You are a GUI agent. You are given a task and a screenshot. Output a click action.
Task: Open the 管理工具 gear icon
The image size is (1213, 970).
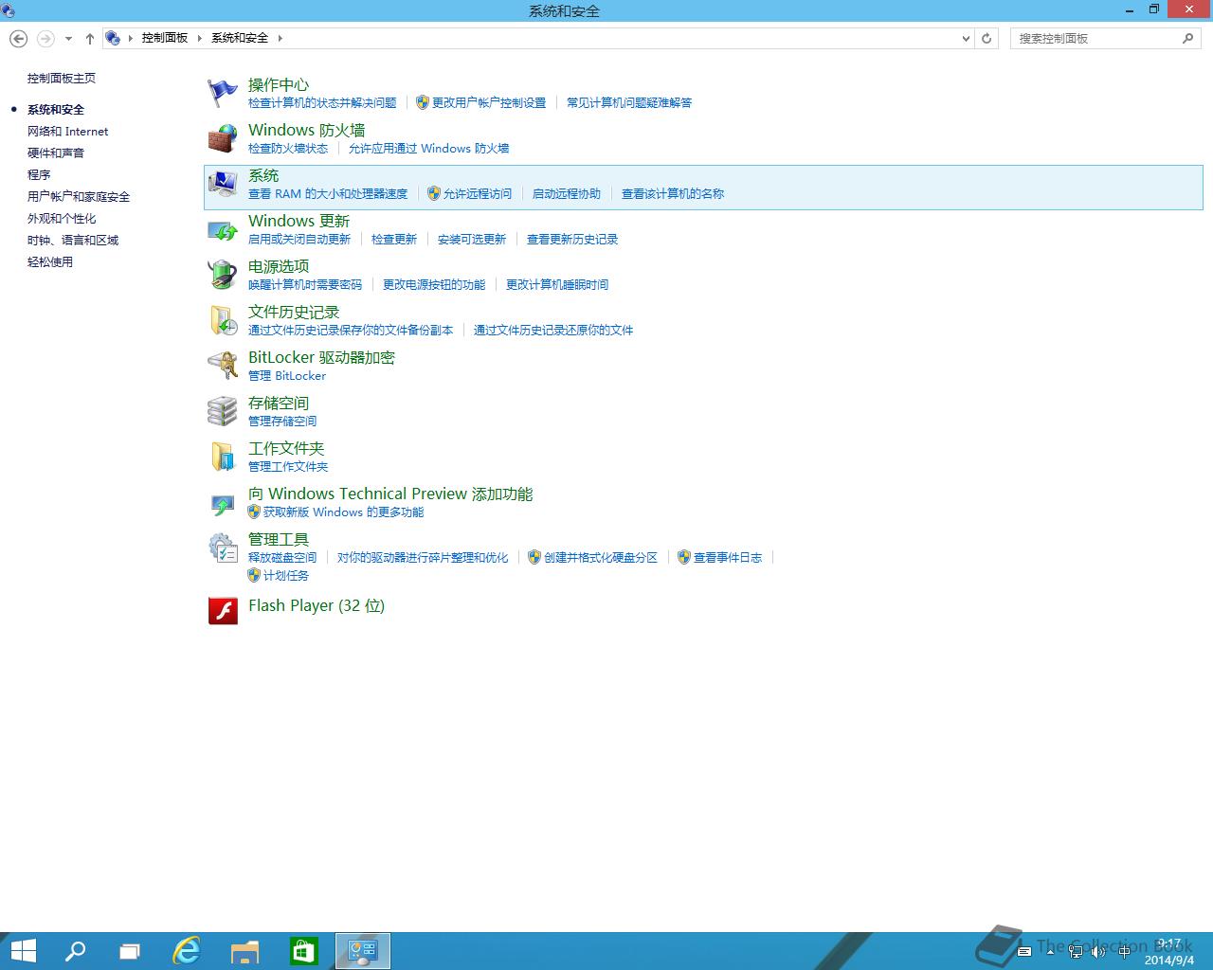click(223, 548)
